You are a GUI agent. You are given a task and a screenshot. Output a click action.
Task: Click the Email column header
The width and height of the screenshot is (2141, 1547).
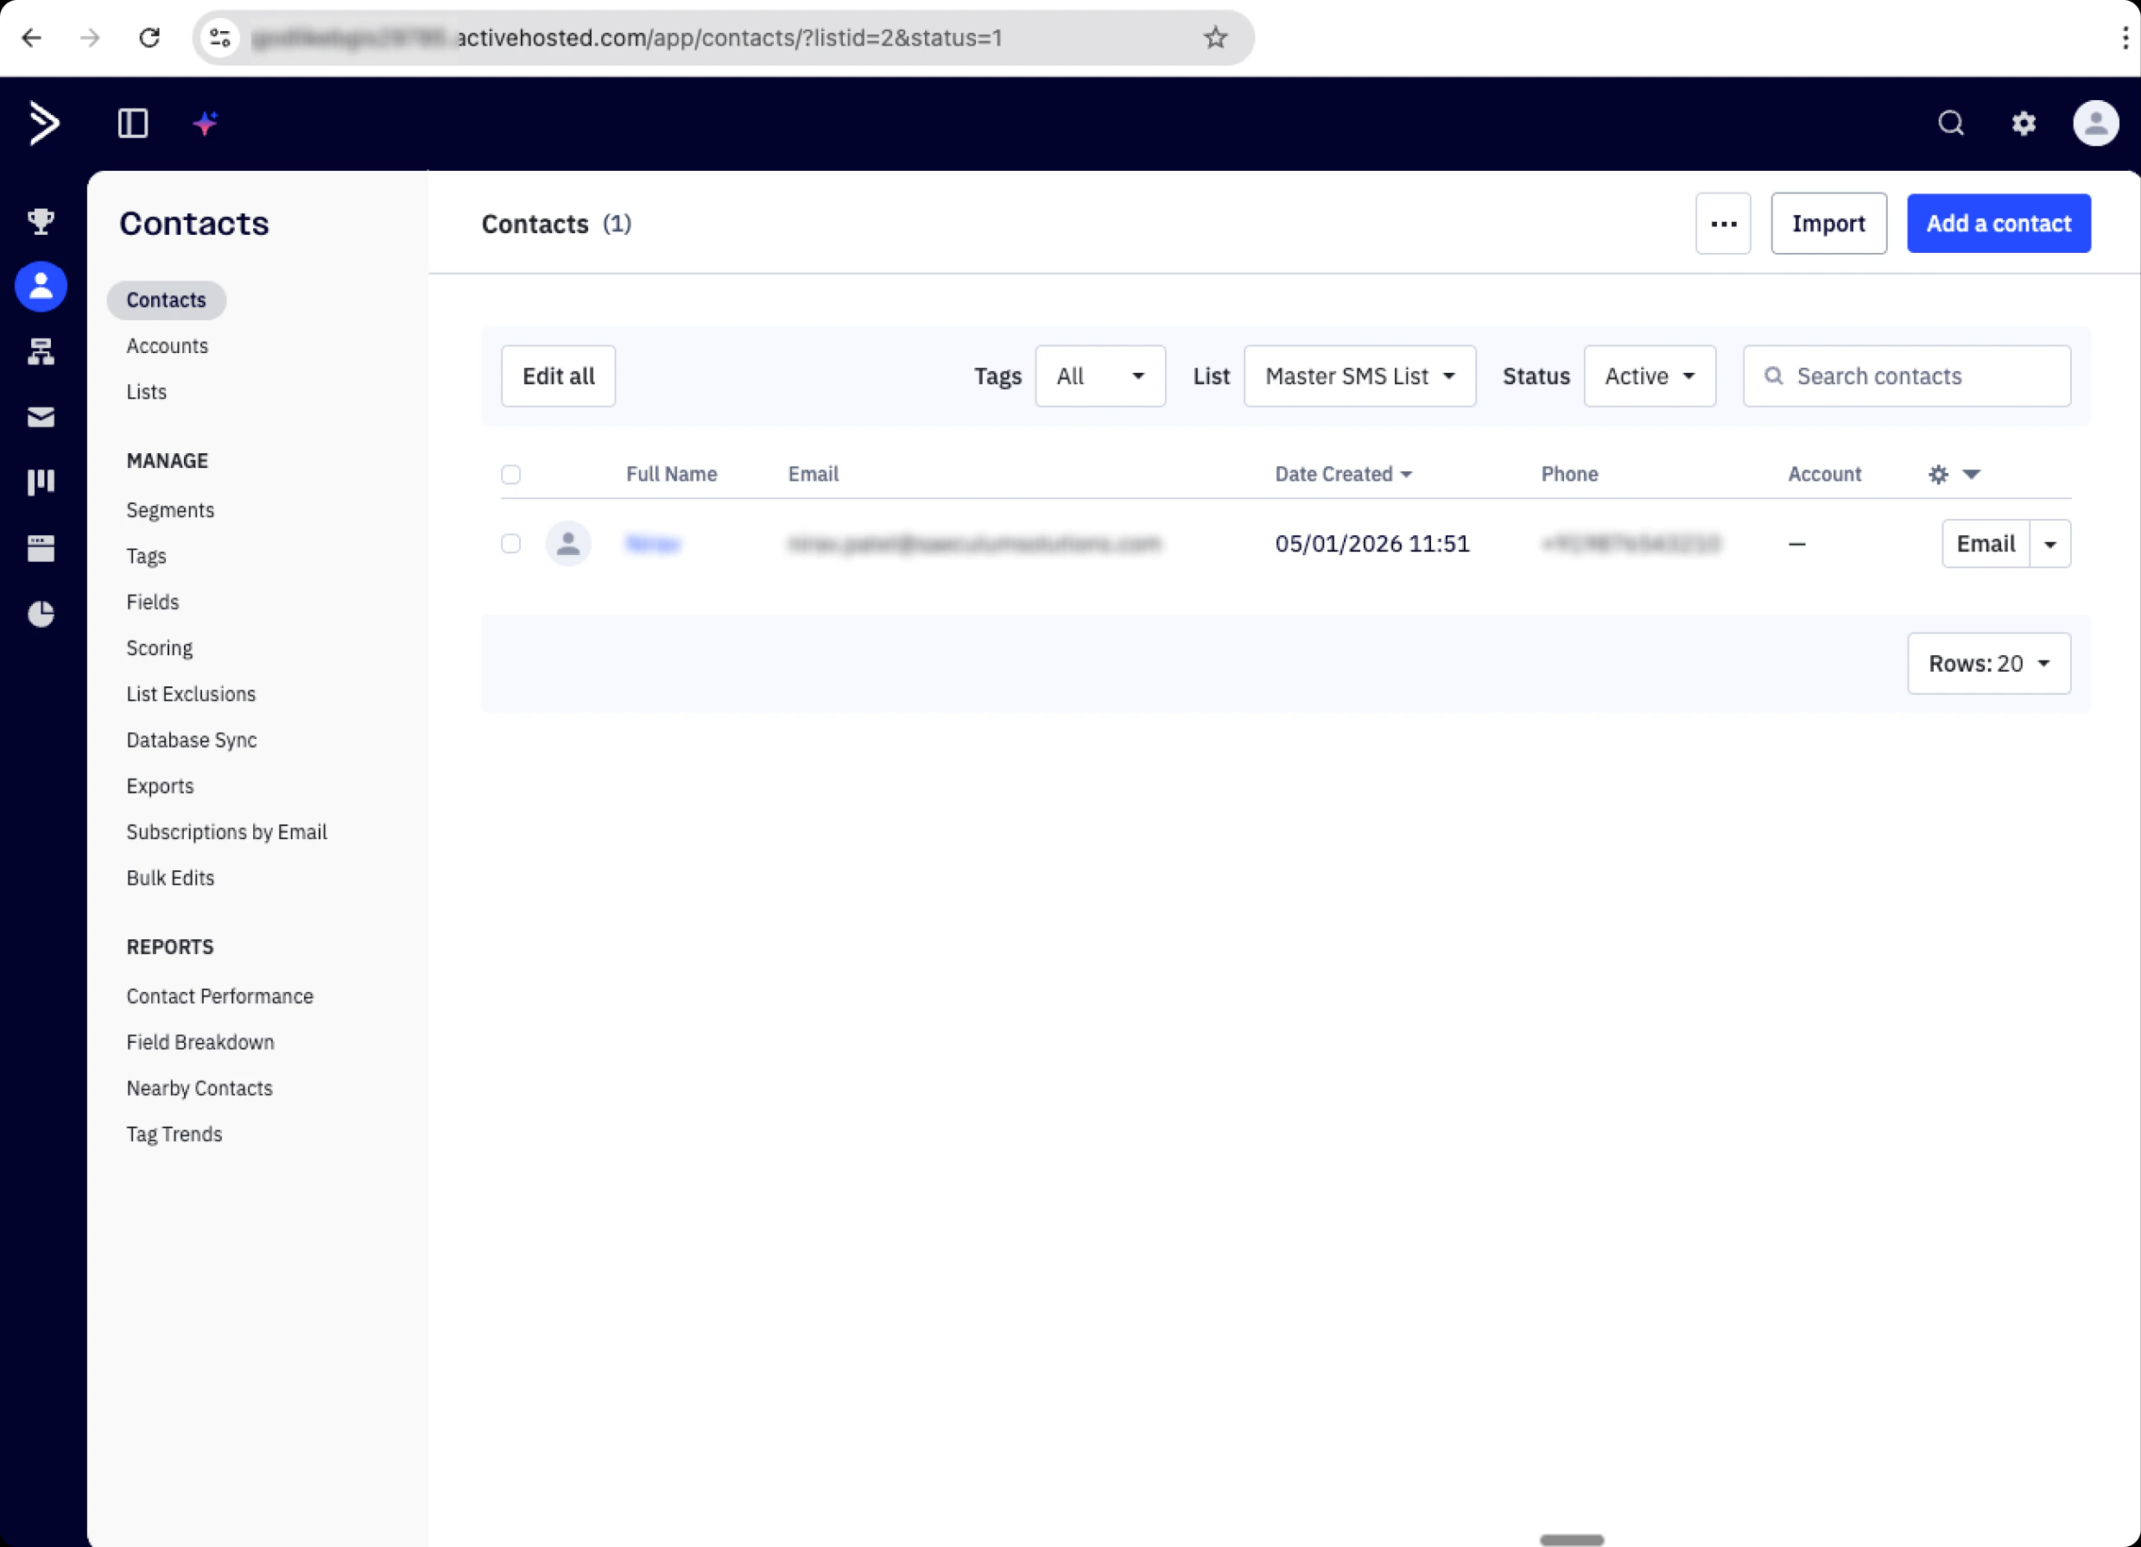pos(813,474)
